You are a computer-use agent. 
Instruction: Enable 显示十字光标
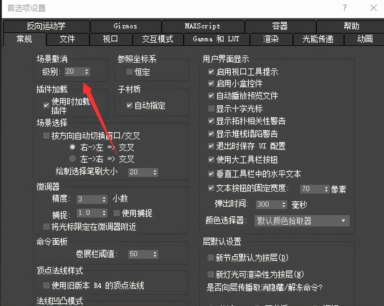[x=211, y=109]
